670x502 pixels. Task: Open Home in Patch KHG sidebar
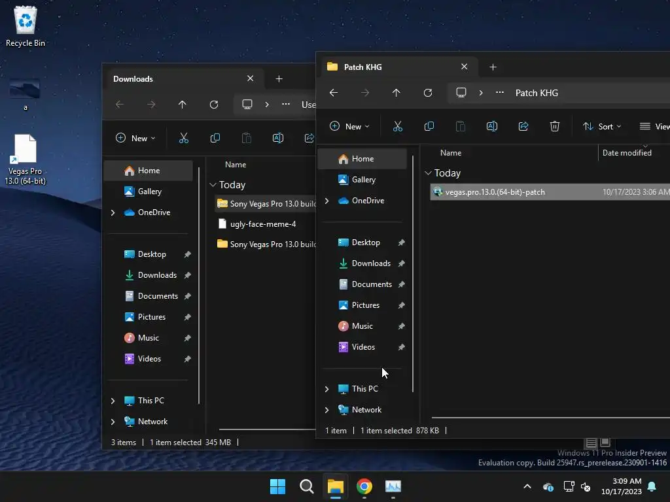click(362, 159)
